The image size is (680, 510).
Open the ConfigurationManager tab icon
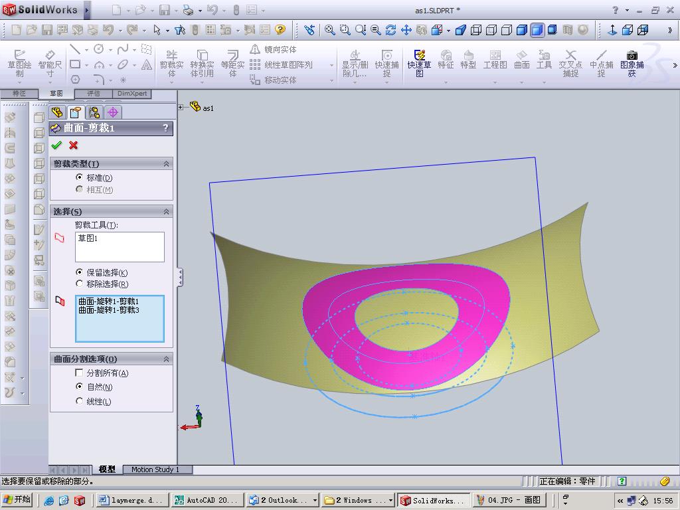(94, 112)
